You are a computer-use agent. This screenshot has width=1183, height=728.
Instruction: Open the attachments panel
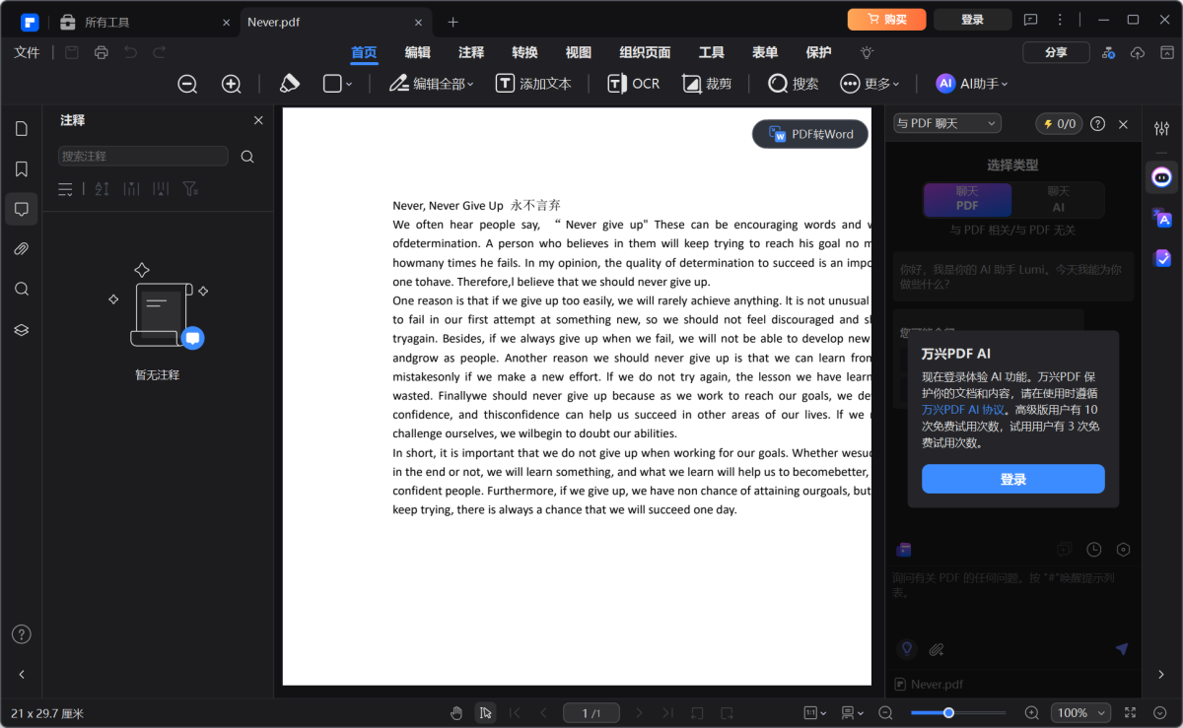coord(22,247)
